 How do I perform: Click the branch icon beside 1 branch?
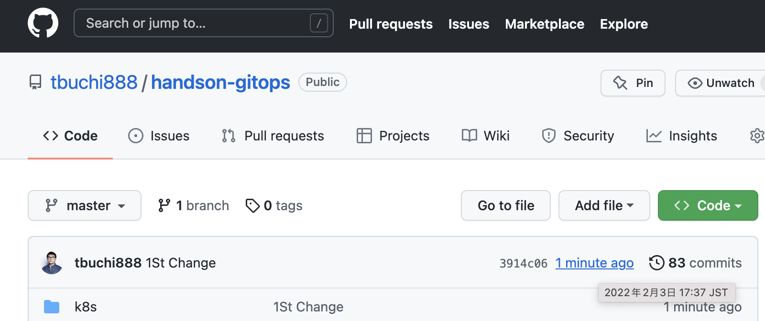click(x=164, y=205)
